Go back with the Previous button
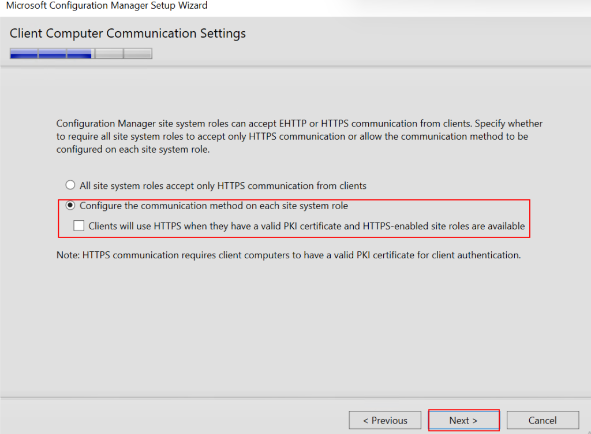This screenshot has width=591, height=434. pyautogui.click(x=385, y=420)
